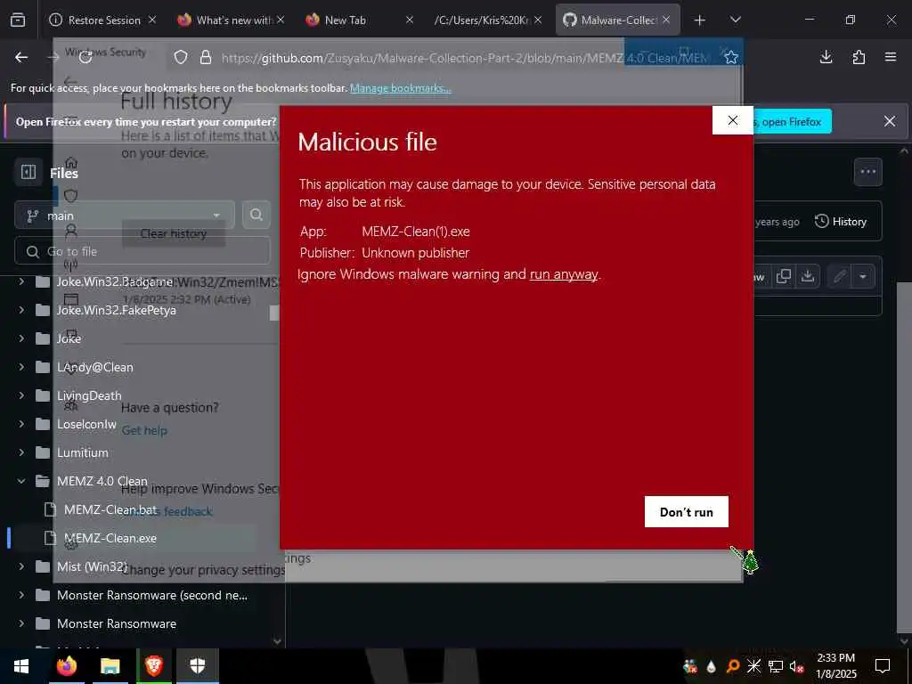Screen dimensions: 912x684
Task: Switch to the C:/Users file tab
Action: [487, 20]
